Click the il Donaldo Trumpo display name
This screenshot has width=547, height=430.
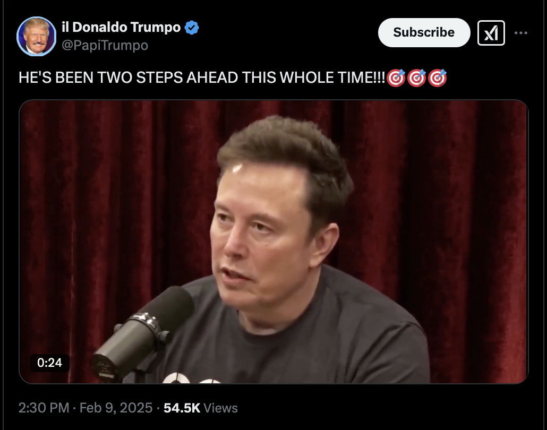(121, 27)
